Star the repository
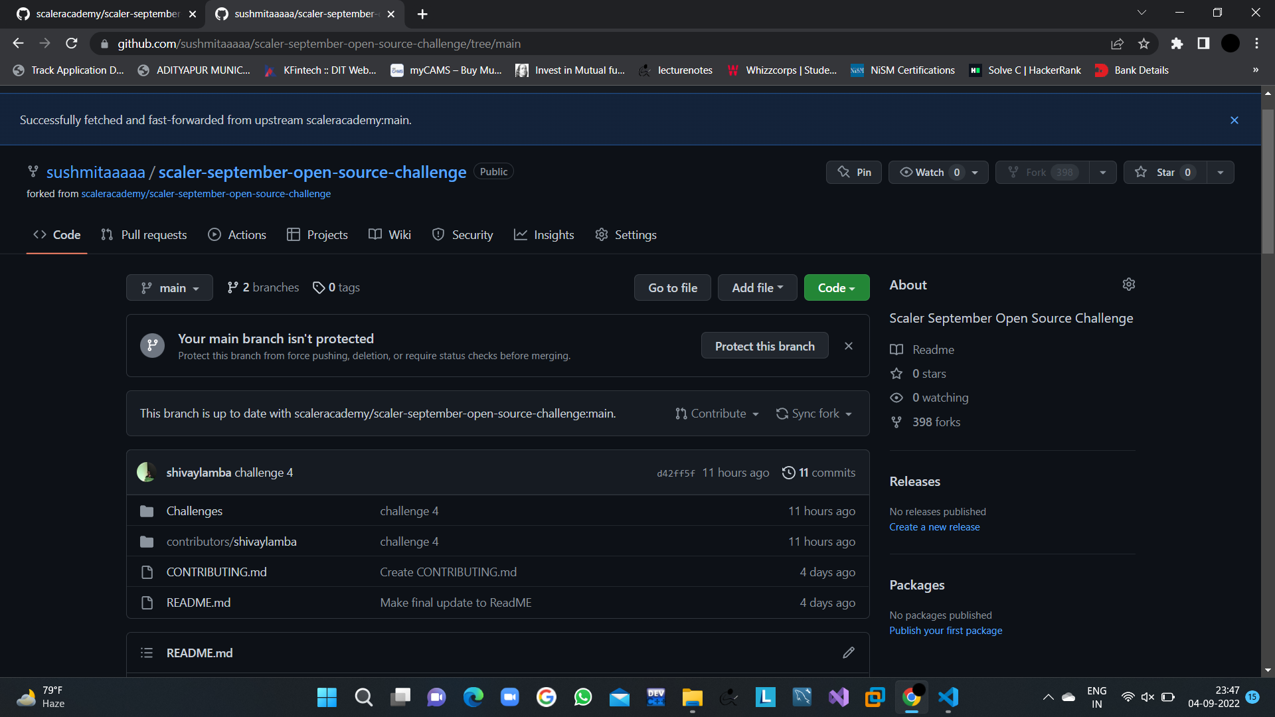 (1164, 172)
